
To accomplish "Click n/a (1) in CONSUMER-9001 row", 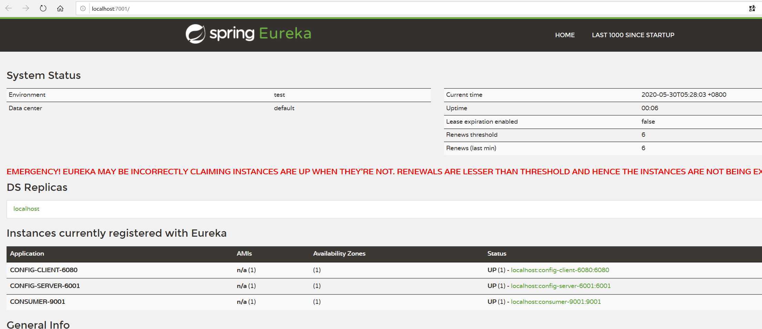I will click(246, 302).
